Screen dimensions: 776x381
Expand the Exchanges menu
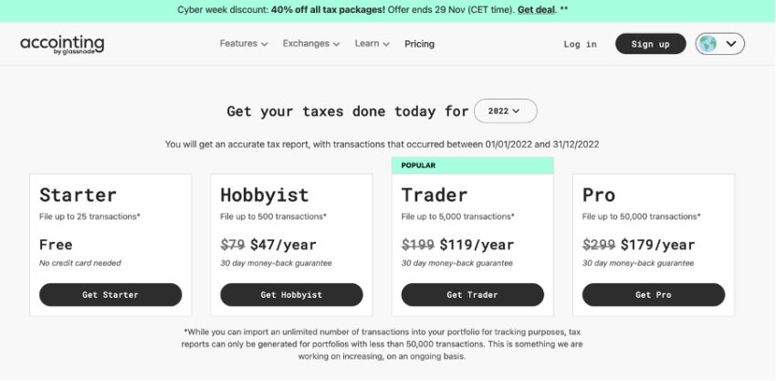(310, 44)
